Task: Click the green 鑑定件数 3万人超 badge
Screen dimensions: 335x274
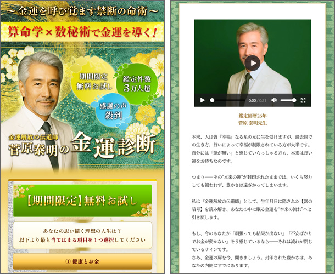Action: [137, 83]
